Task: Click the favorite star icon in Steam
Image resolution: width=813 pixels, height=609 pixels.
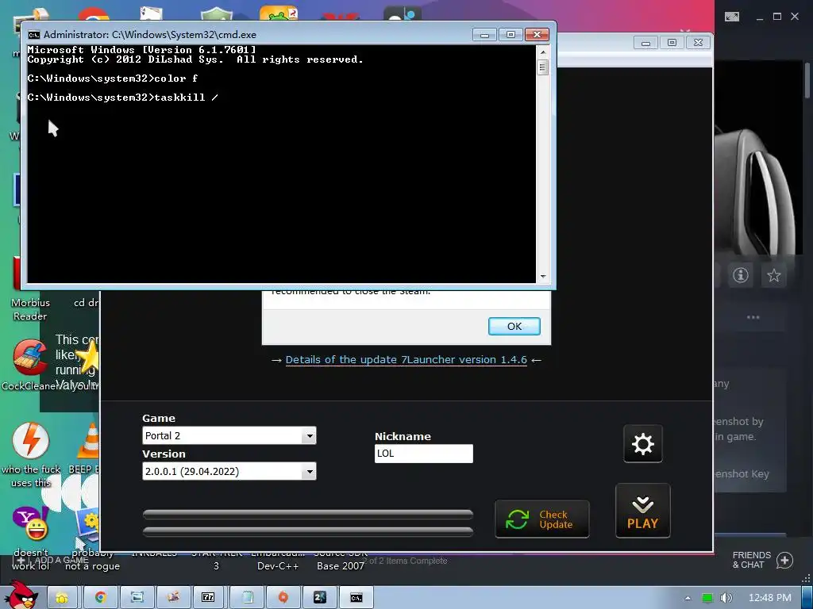Action: 773,275
